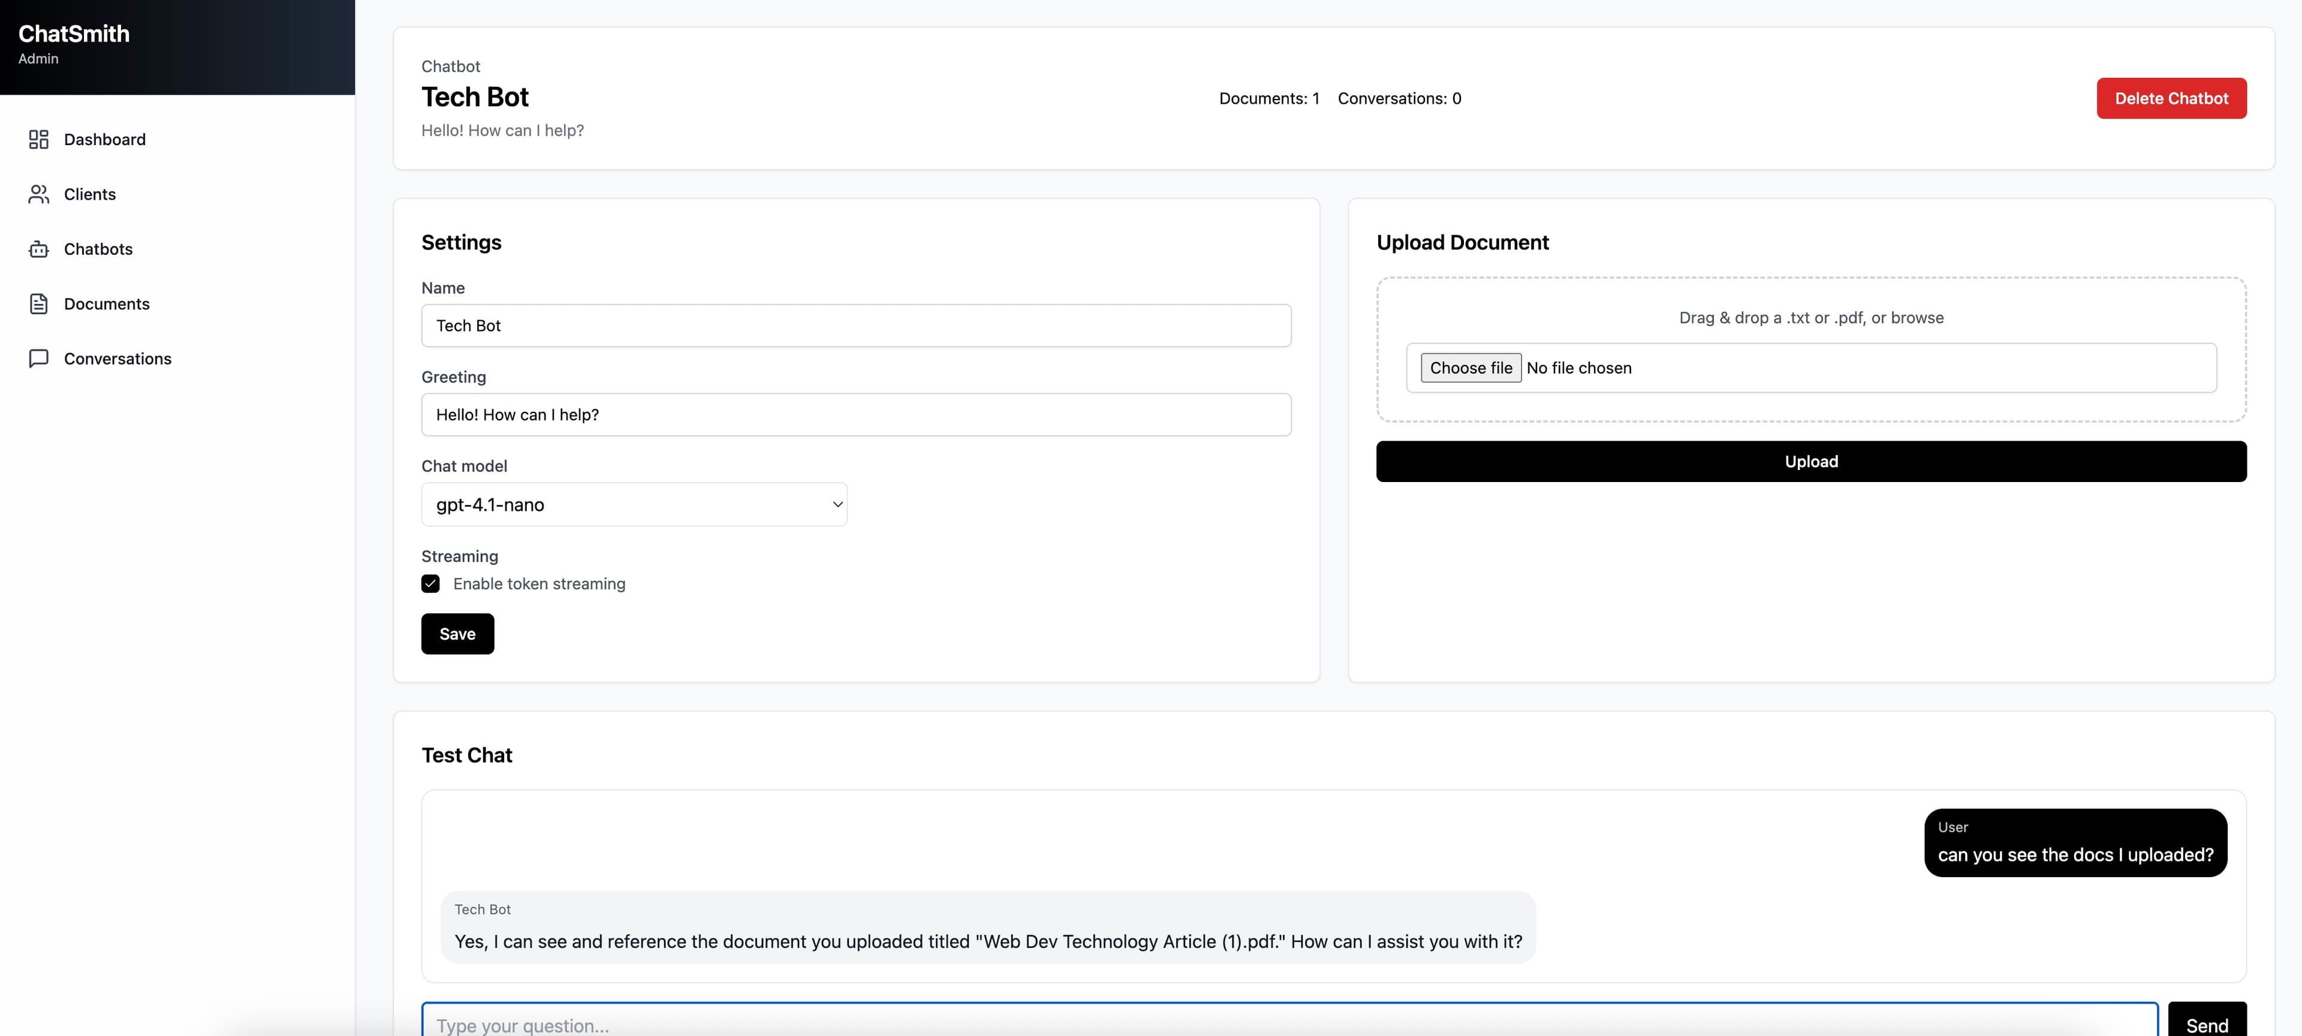Click the Dashboard grid icon
The height and width of the screenshot is (1036, 2302).
(x=38, y=140)
